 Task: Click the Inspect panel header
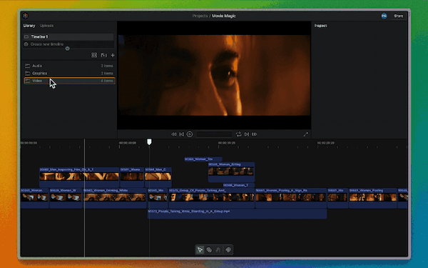[x=321, y=26]
